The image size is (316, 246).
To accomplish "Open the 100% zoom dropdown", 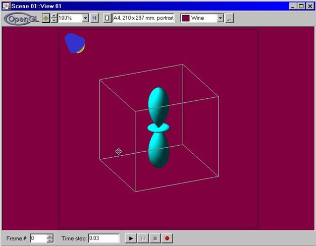I will click(x=85, y=18).
